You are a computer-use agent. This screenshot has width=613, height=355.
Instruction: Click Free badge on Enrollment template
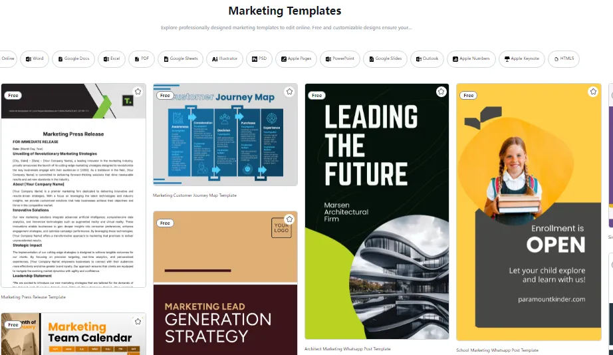coord(468,95)
